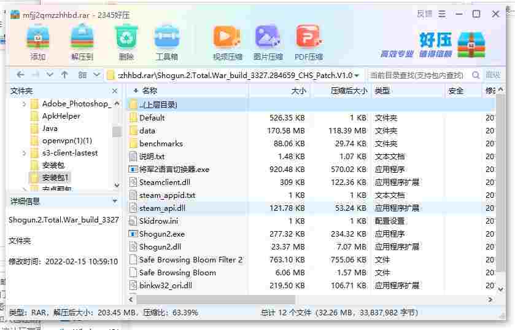This screenshot has width=515, height=330.
Task: Click the view mode list icon
Action: (82, 75)
